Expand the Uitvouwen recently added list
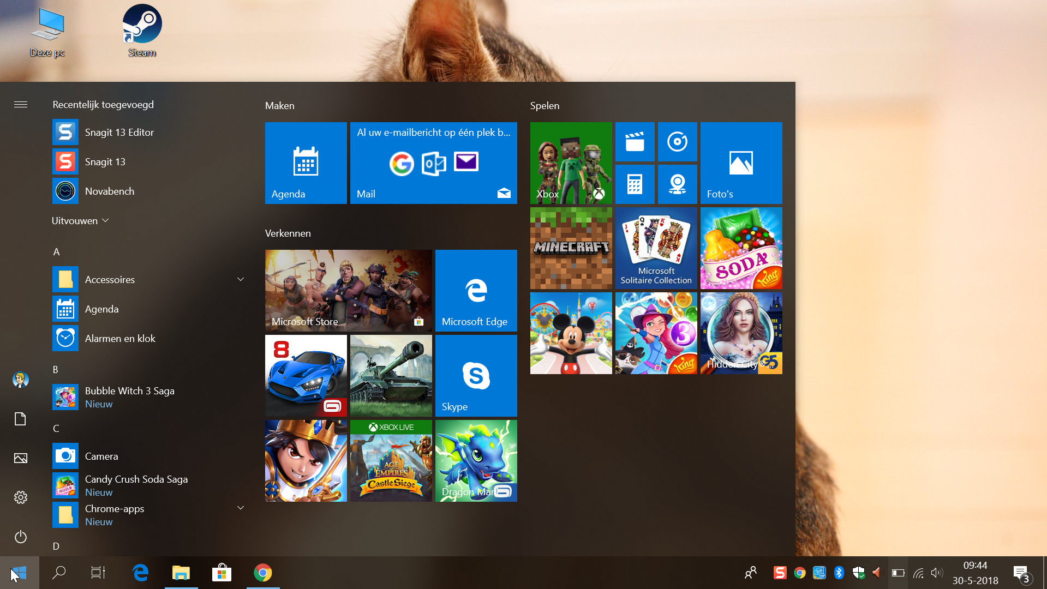Image resolution: width=1047 pixels, height=589 pixels. coord(80,221)
